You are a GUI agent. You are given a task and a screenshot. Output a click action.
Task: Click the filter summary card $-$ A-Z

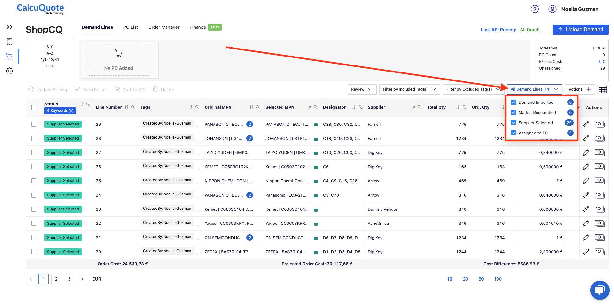pyautogui.click(x=50, y=60)
